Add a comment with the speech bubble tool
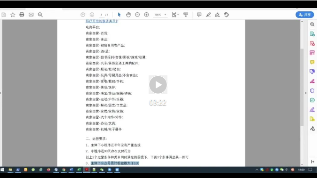 pyautogui.click(x=199, y=15)
